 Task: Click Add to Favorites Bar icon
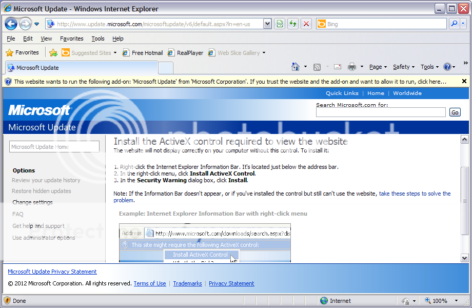pyautogui.click(x=53, y=52)
